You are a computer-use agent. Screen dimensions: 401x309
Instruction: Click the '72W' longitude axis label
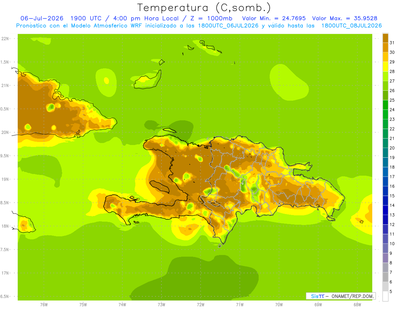pyautogui.click(x=200, y=305)
